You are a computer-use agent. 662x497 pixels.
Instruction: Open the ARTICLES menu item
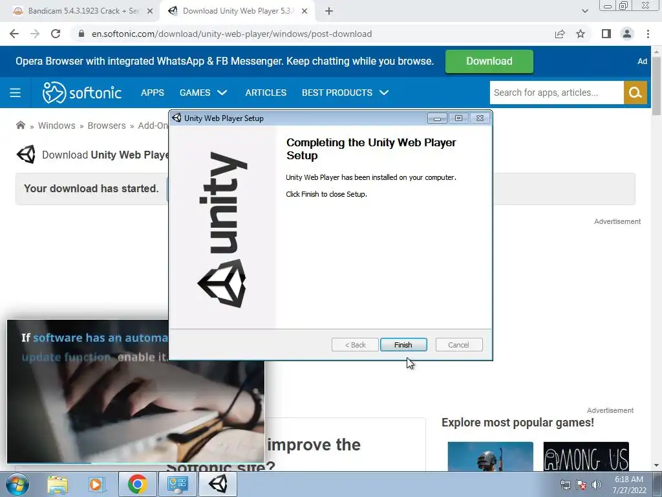point(266,93)
